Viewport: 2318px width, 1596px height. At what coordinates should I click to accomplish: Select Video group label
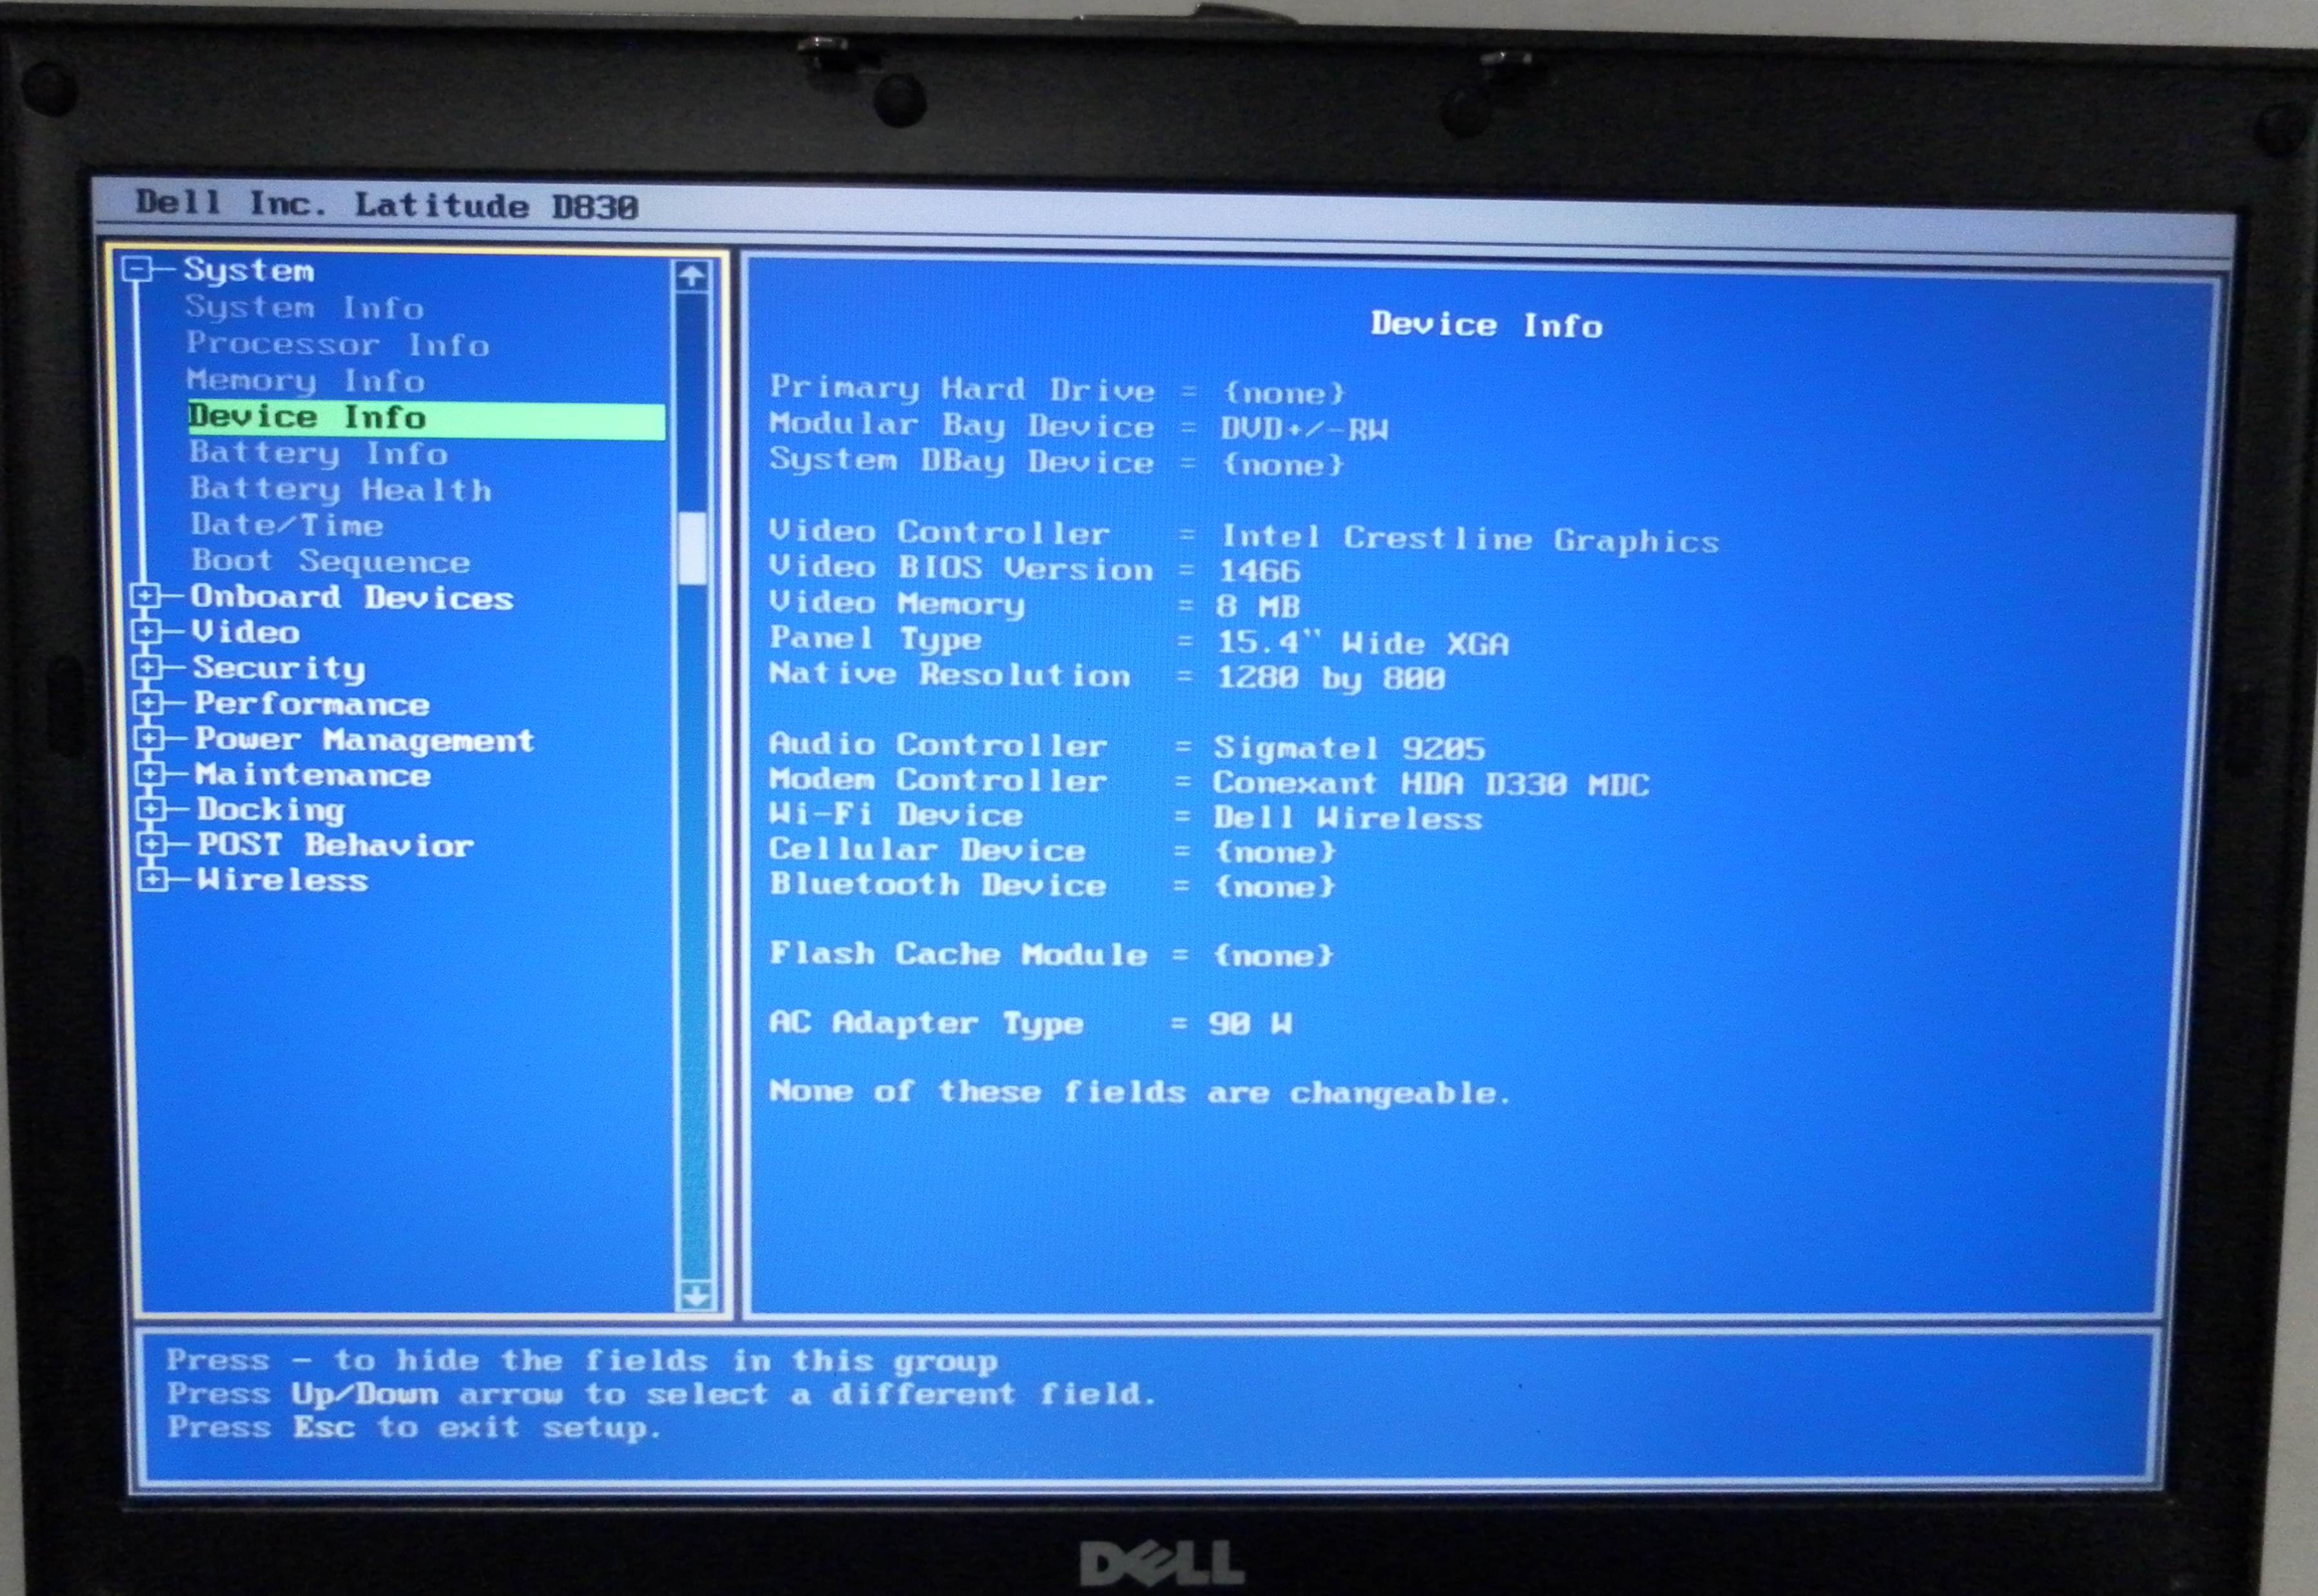(246, 632)
